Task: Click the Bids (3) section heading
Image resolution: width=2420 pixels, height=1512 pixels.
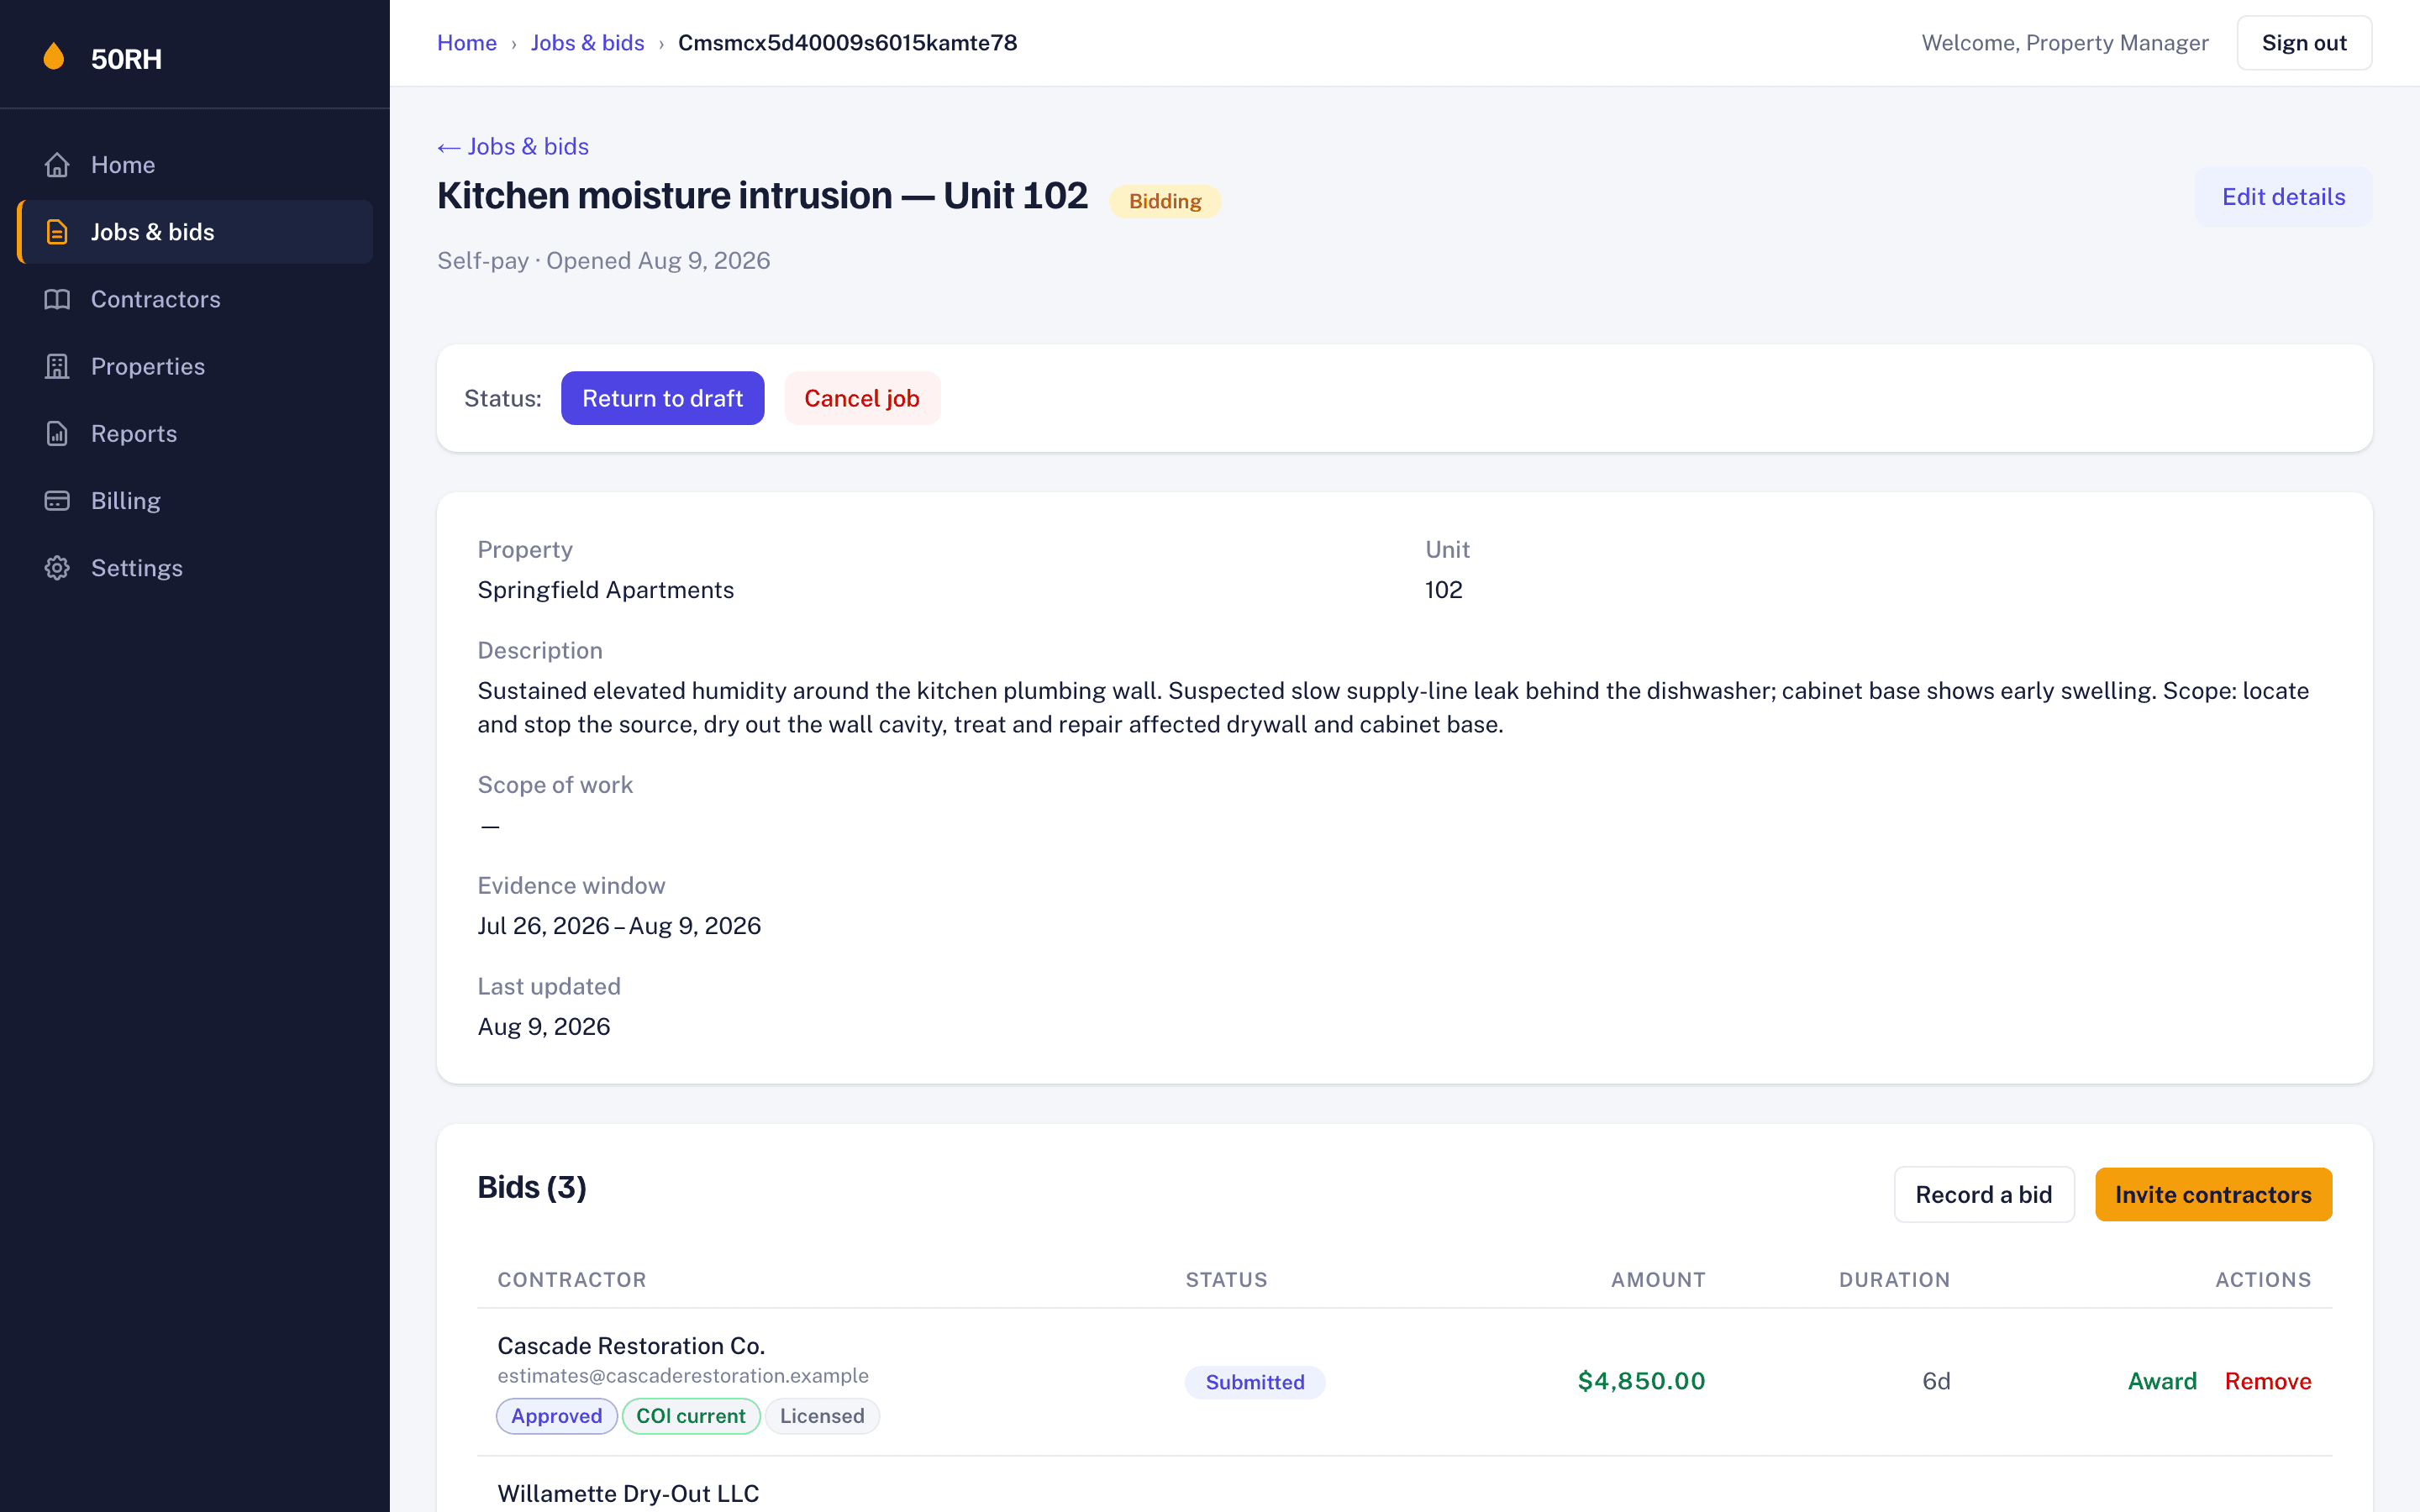Action: [x=532, y=1187]
